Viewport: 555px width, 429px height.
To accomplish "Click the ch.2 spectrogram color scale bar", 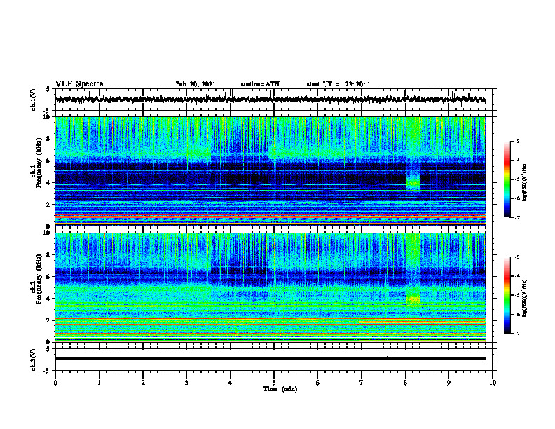I will coord(507,295).
